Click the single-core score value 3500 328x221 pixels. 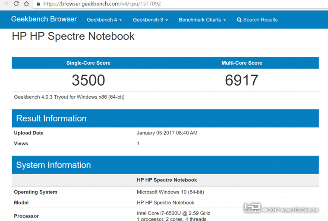click(88, 80)
